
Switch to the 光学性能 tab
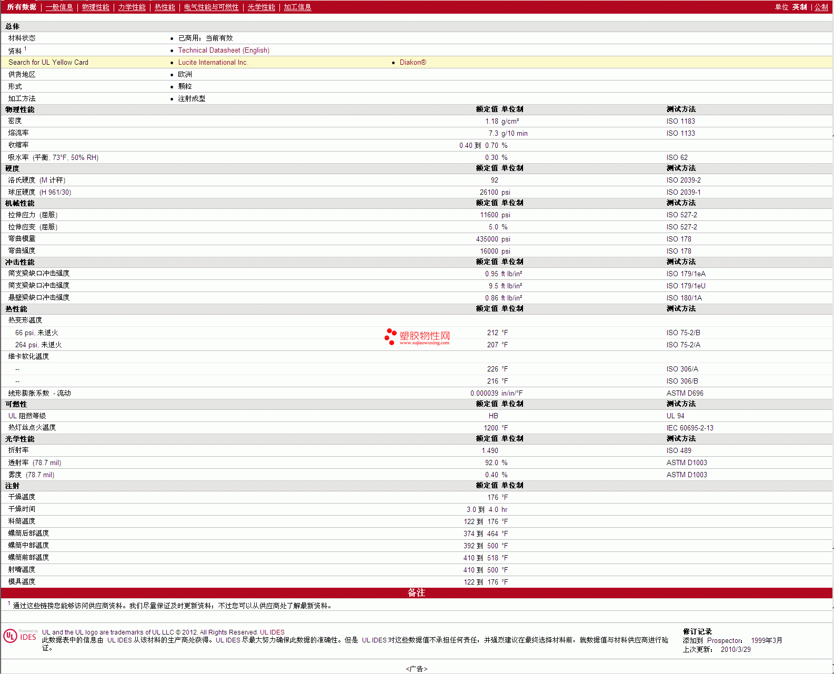tap(261, 7)
